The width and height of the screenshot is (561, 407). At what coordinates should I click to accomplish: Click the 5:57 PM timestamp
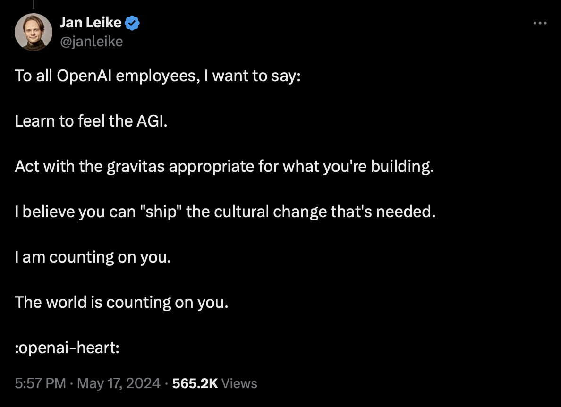[41, 383]
